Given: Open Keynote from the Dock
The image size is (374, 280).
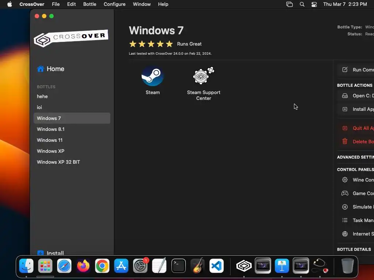Looking at the screenshot, I should [282, 266].
